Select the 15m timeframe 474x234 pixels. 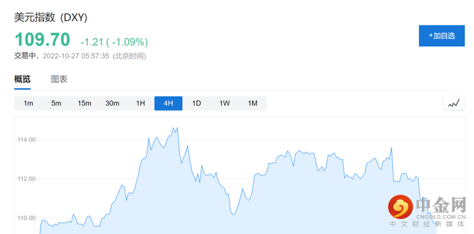(x=84, y=103)
